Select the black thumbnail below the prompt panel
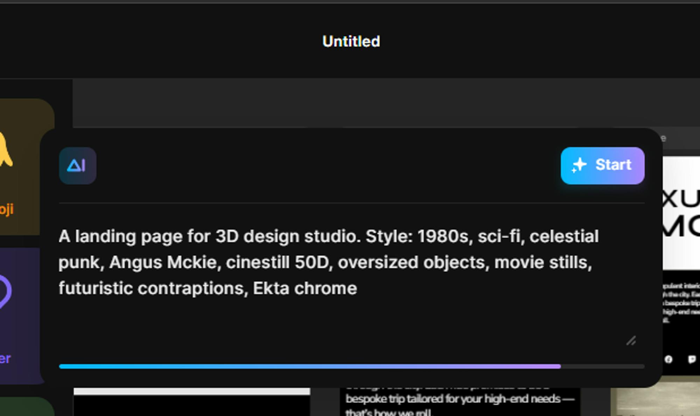 pos(191,406)
